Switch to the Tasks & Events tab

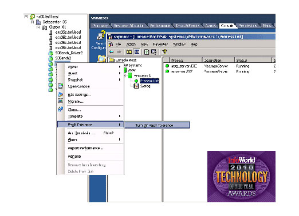click(187, 26)
